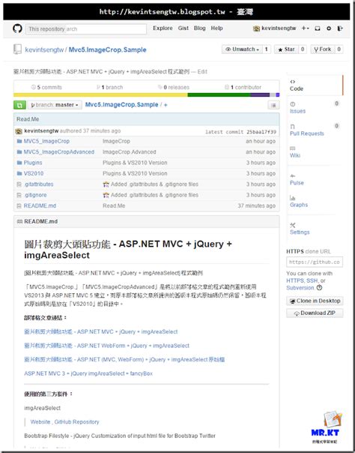Open Mvc5.ImageCrop.Sample repository title link

point(107,49)
